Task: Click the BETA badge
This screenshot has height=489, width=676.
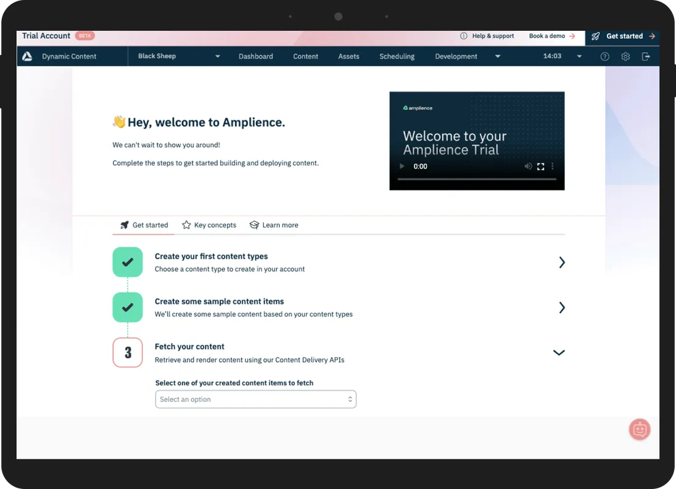Action: (85, 36)
